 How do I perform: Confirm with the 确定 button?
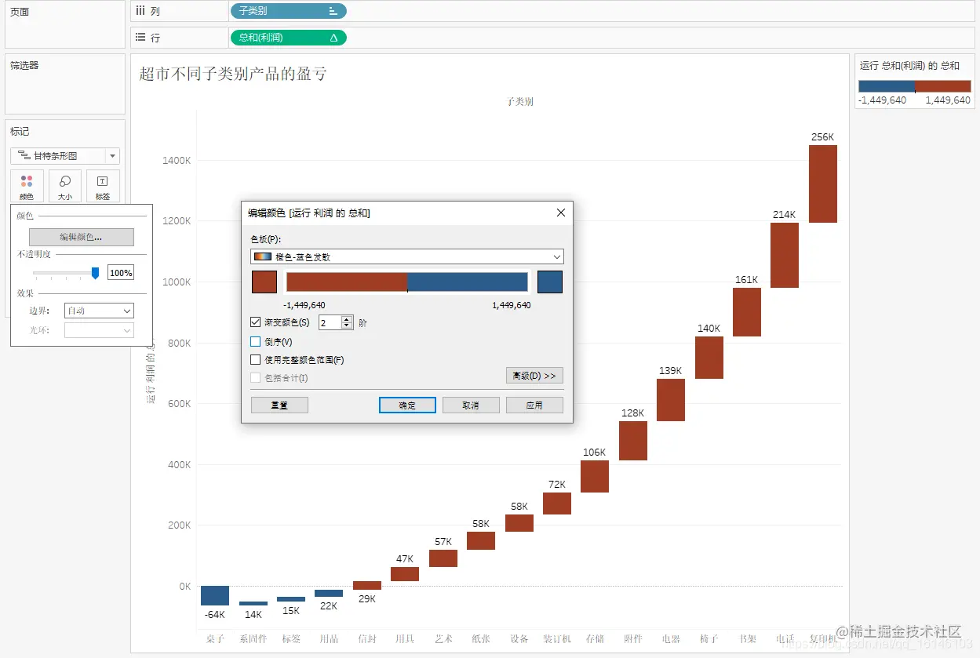click(x=407, y=405)
